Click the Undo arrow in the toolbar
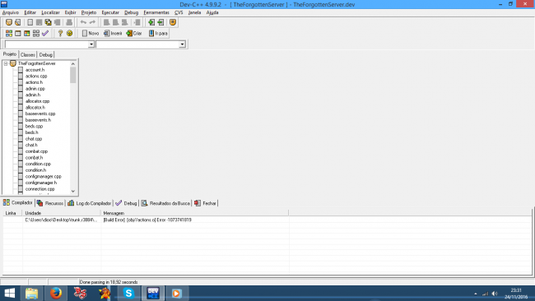This screenshot has height=301, width=535. (83, 22)
